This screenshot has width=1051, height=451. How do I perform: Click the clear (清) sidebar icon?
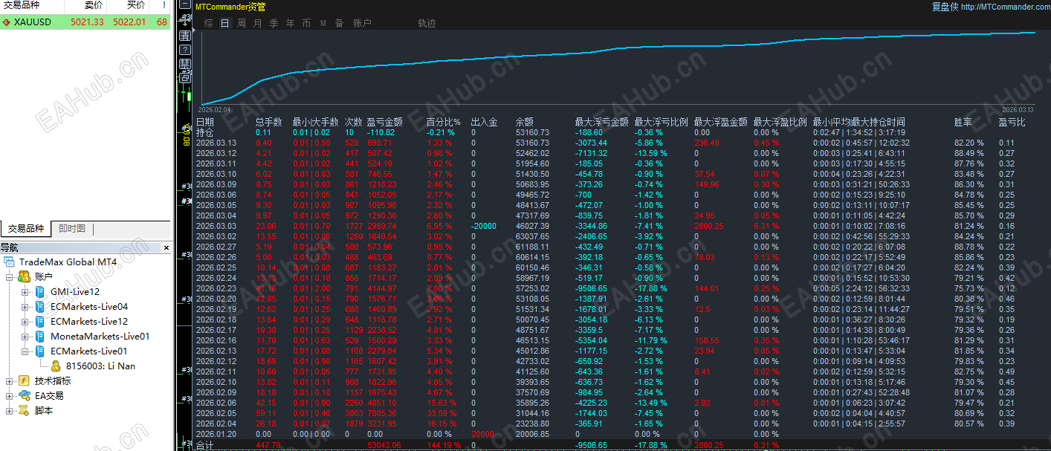pos(185,36)
